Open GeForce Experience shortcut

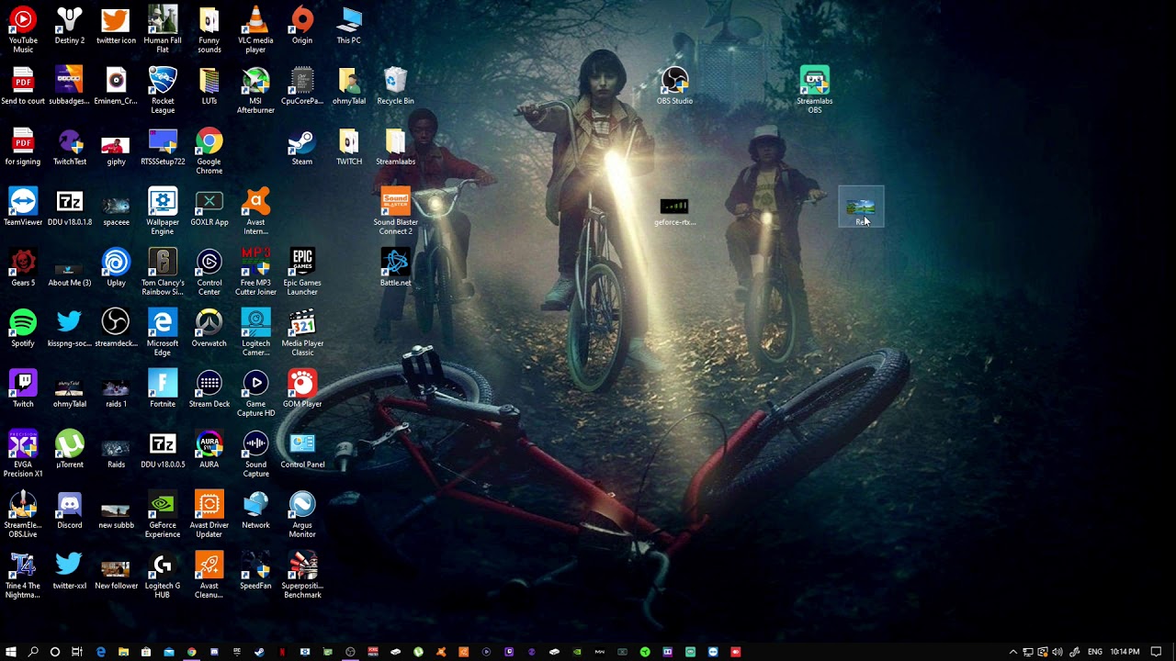coord(163,514)
